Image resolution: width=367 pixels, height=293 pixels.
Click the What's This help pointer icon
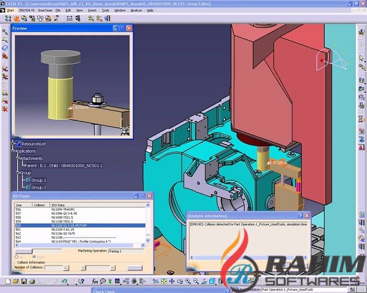pyautogui.click(x=81, y=281)
